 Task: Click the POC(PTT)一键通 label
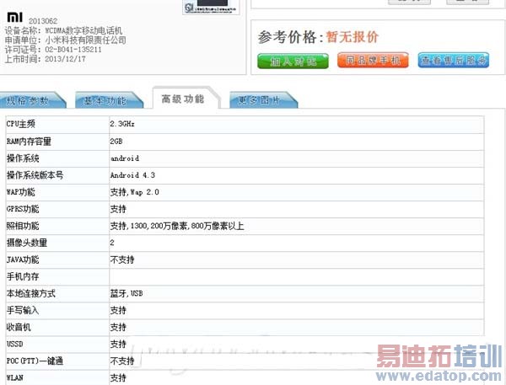click(x=35, y=361)
